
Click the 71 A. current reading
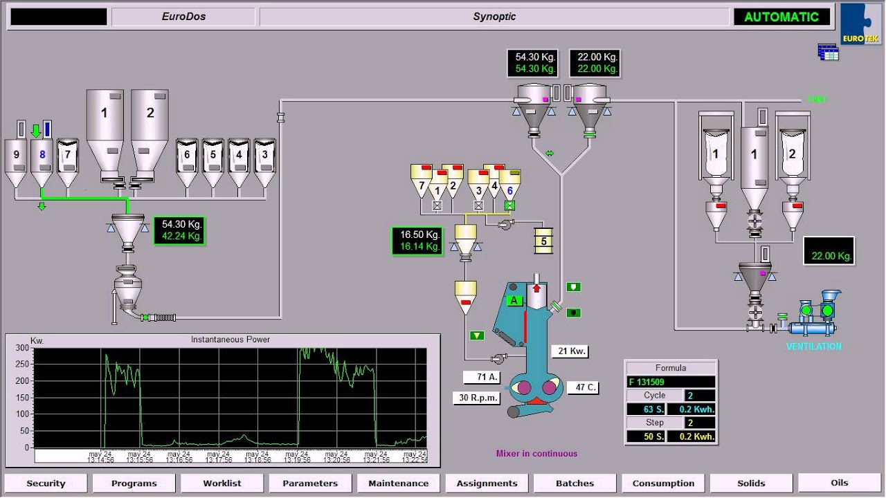482,377
